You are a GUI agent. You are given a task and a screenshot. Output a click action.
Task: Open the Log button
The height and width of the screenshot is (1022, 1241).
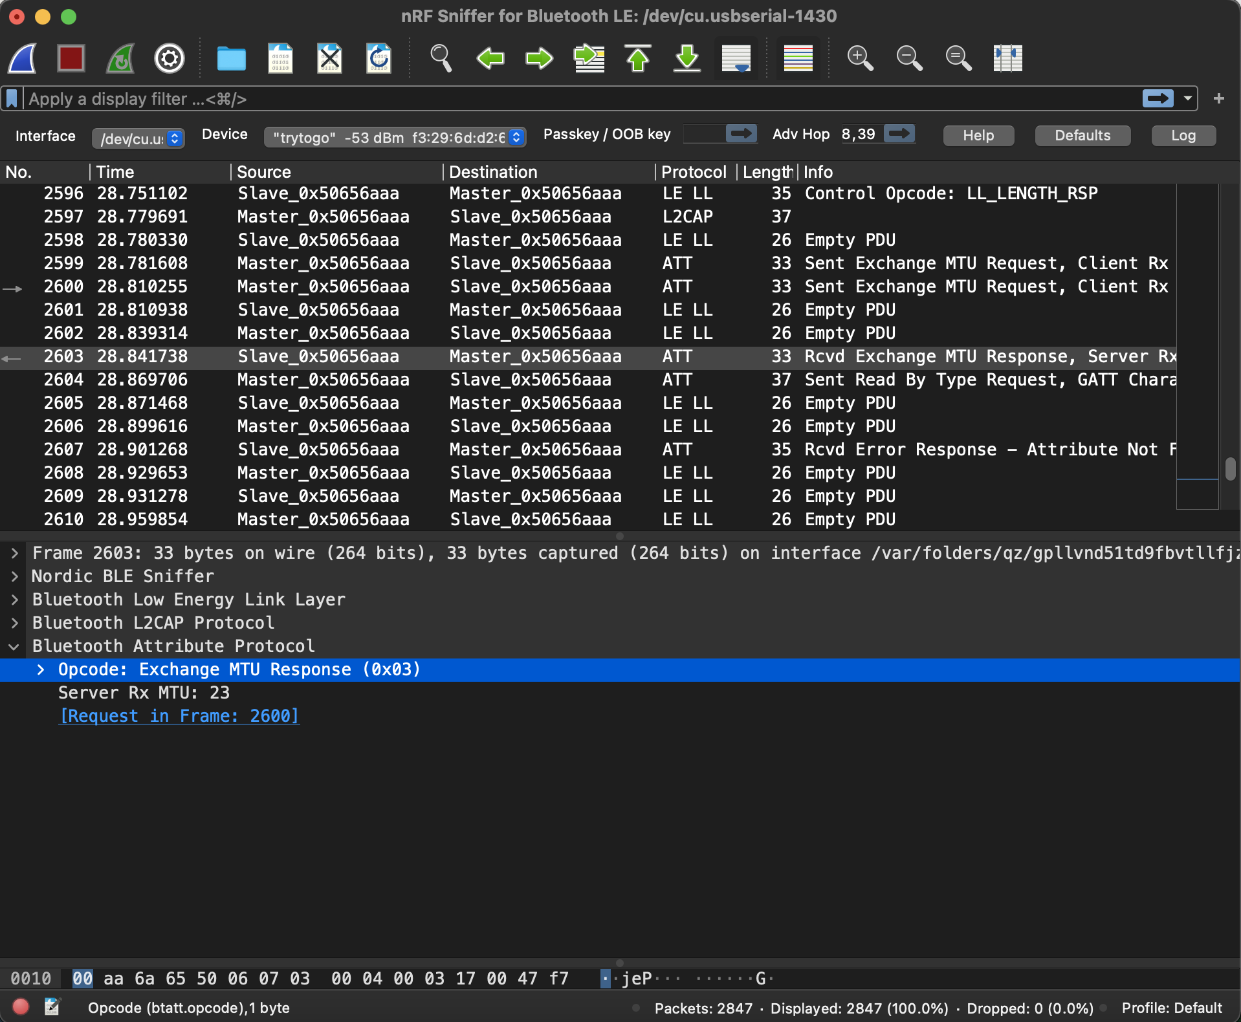pos(1183,135)
